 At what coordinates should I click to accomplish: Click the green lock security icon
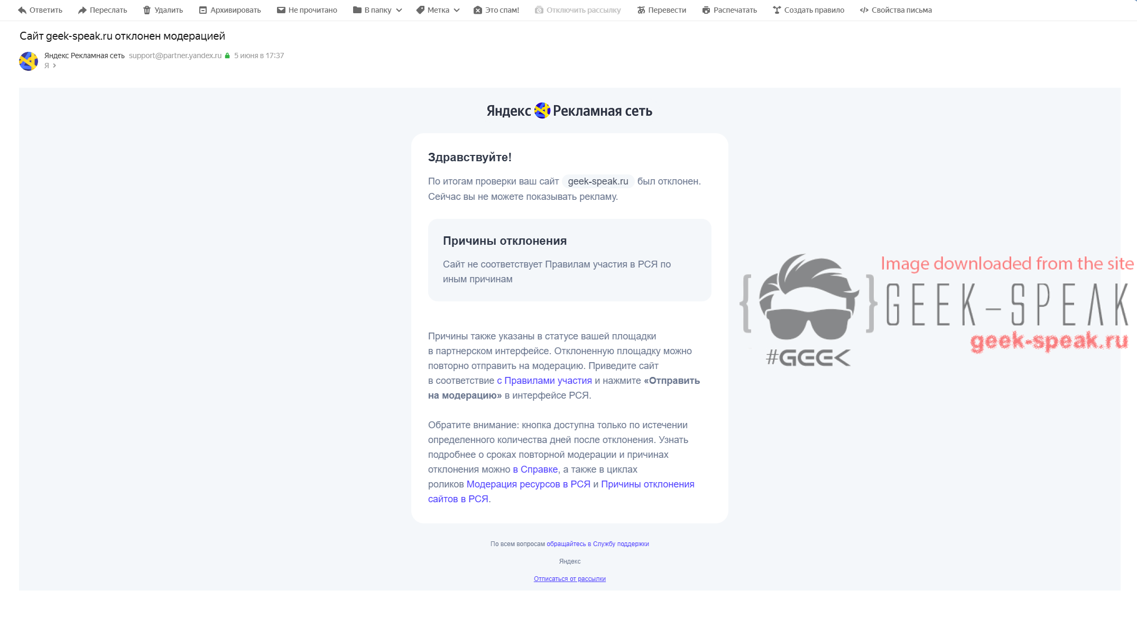pyautogui.click(x=227, y=56)
